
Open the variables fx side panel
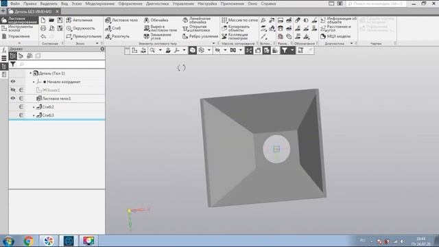[x=4, y=50]
